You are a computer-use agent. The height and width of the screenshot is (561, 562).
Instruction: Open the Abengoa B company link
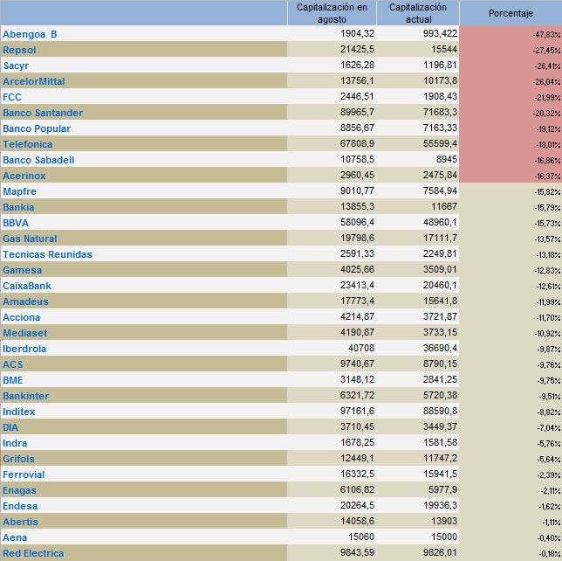click(30, 34)
